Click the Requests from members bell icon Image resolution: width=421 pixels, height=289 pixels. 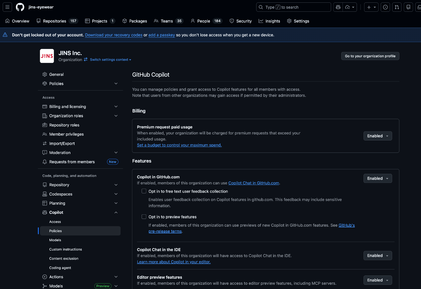pos(45,162)
